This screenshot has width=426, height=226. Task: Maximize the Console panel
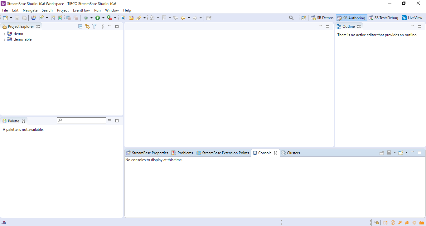pyautogui.click(x=419, y=153)
